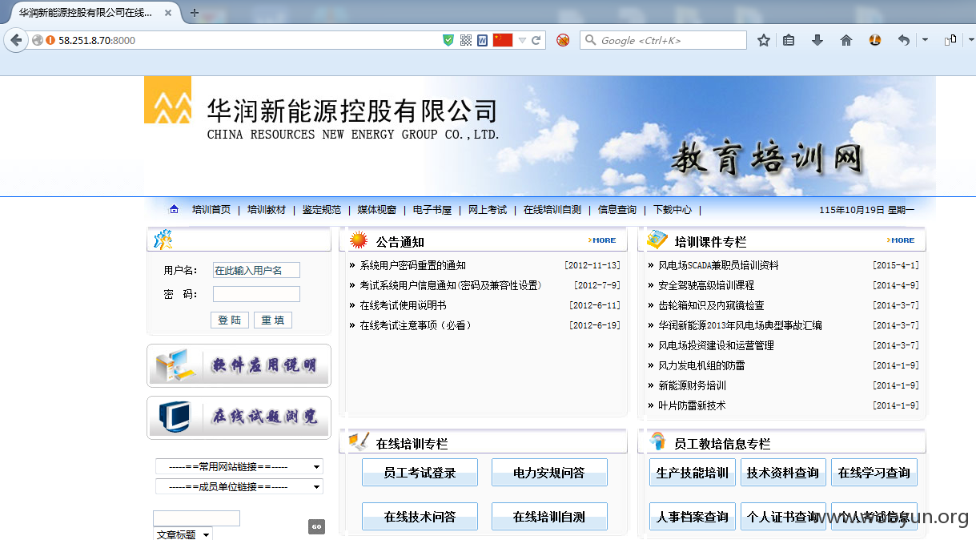Click the search magnifier icon in Google box
Image resolution: width=976 pixels, height=540 pixels.
(591, 40)
